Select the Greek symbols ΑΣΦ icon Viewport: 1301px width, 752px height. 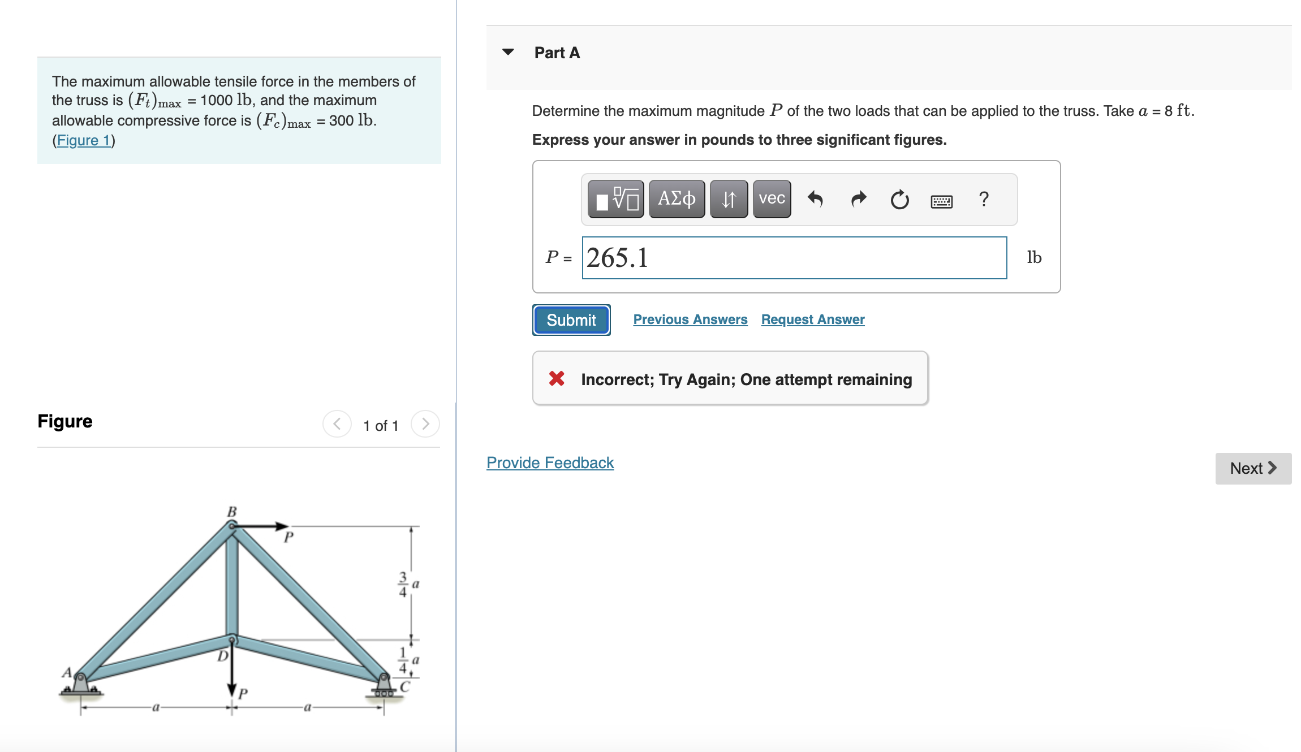(677, 199)
